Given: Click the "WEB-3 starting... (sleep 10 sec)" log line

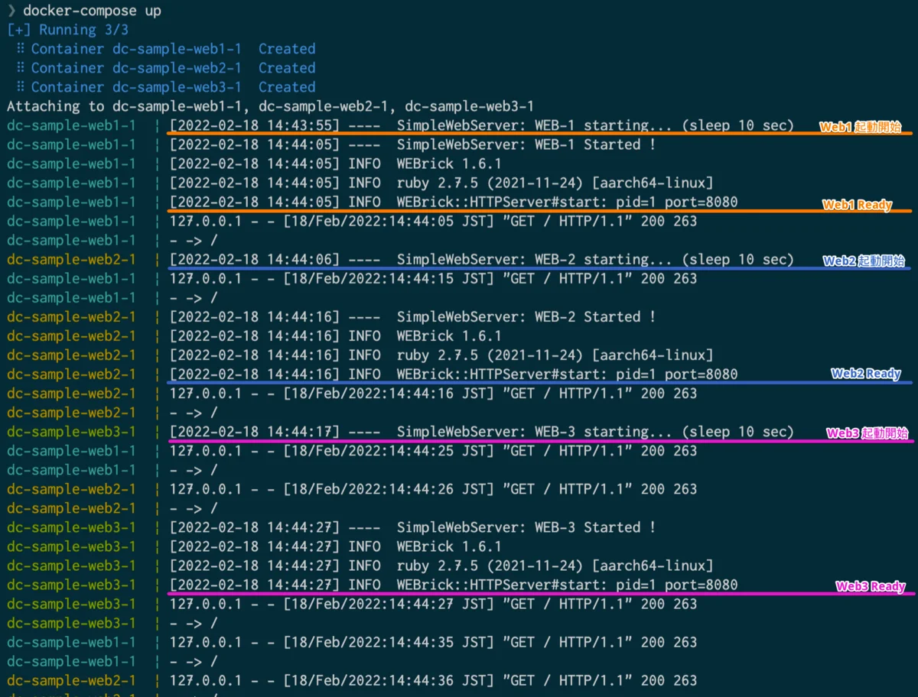Looking at the screenshot, I should pyautogui.click(x=401, y=431).
